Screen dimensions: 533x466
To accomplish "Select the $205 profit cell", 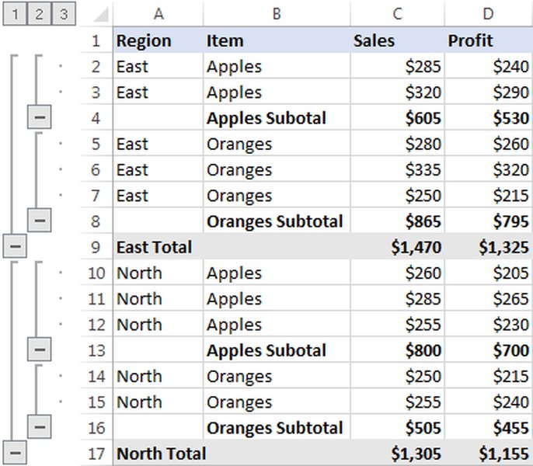I will [x=489, y=273].
